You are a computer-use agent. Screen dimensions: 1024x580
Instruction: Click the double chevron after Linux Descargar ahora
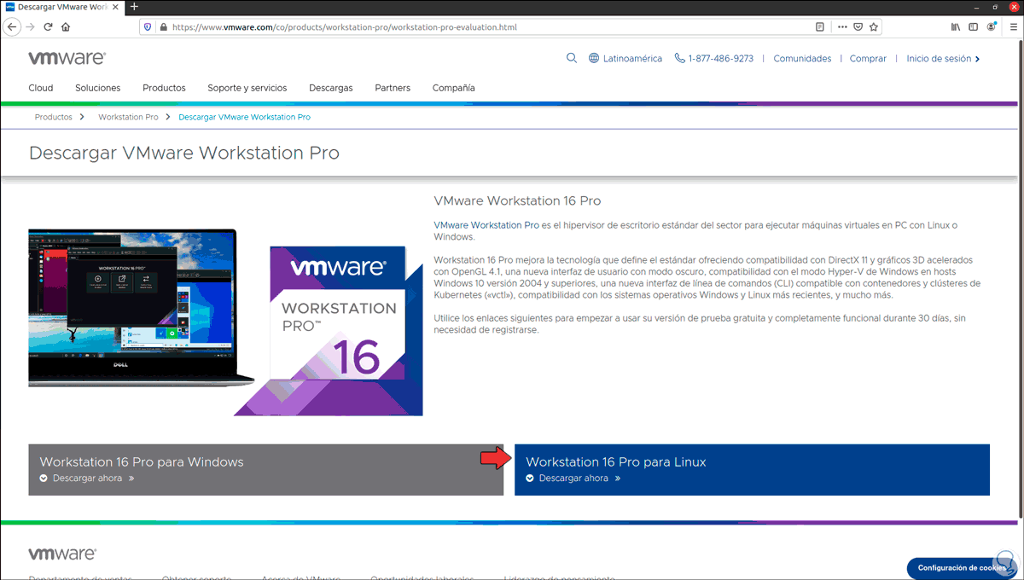click(x=618, y=478)
